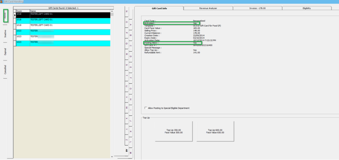Filter names by letter O tab
The height and width of the screenshot is (160, 339).
pyautogui.click(x=126, y=22)
